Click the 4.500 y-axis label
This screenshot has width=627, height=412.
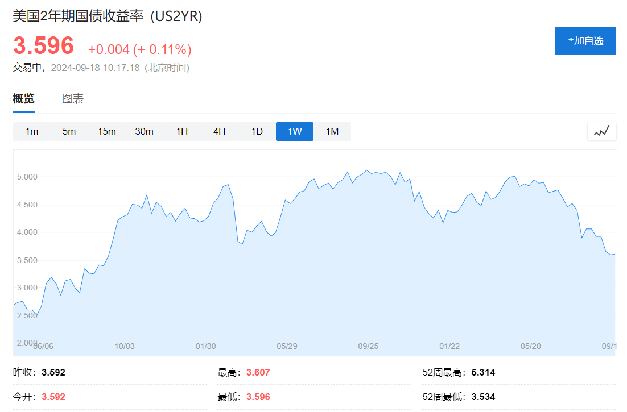tap(27, 205)
